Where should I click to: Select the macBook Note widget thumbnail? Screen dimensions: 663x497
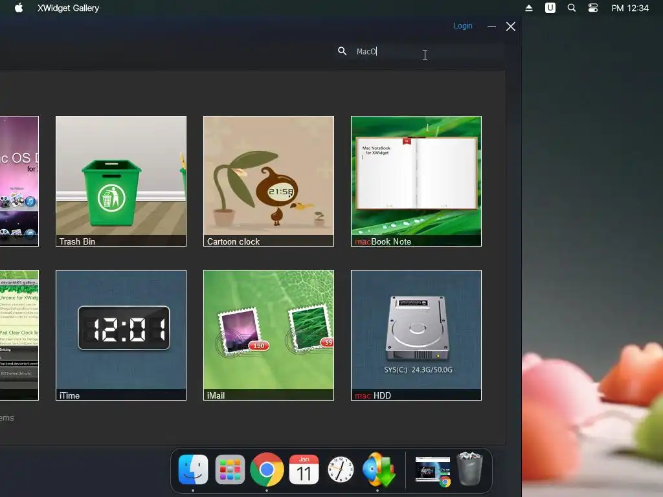pyautogui.click(x=416, y=181)
